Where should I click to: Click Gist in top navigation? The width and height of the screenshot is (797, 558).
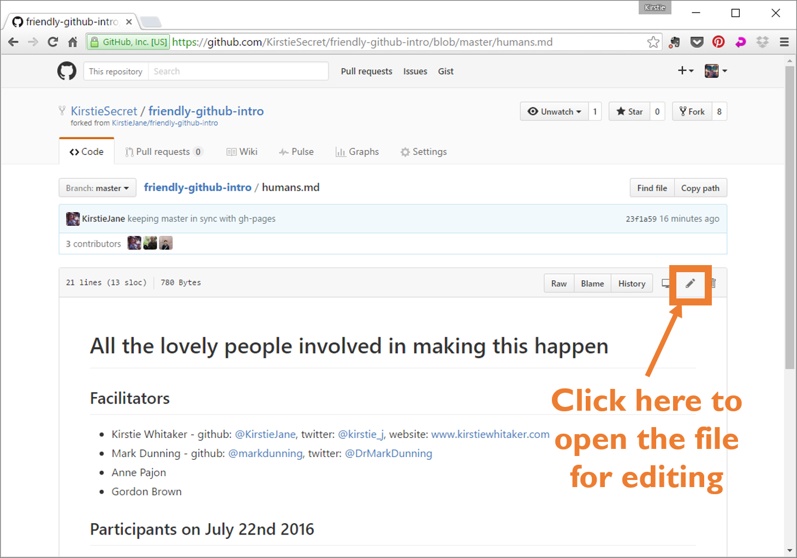[x=445, y=71]
